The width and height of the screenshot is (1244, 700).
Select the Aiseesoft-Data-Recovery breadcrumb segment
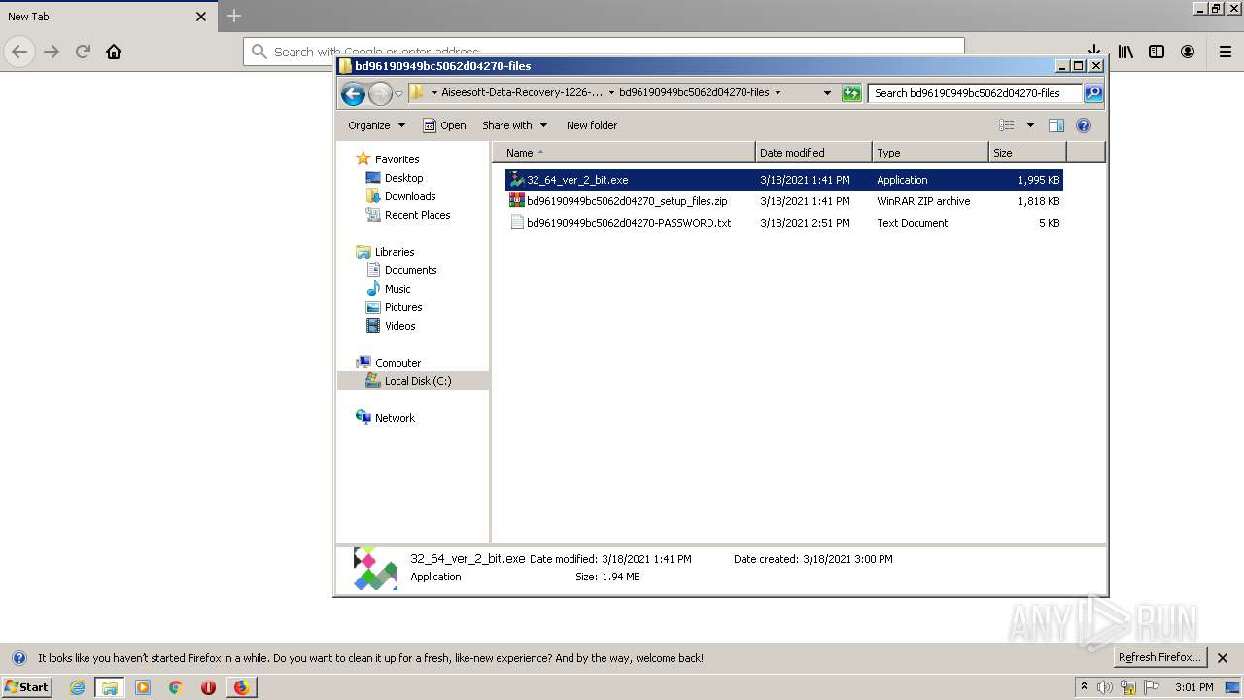[x=522, y=93]
